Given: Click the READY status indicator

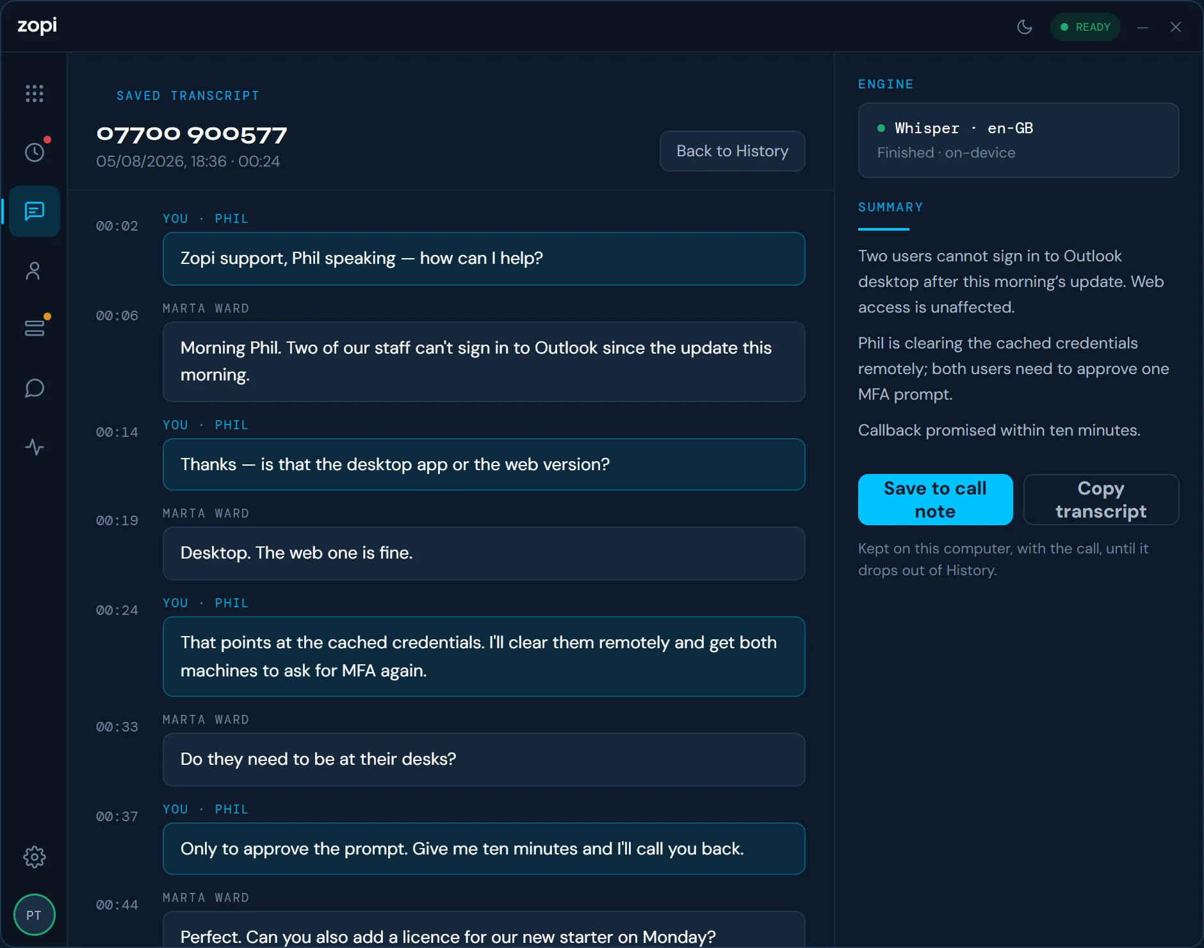Looking at the screenshot, I should coord(1085,27).
